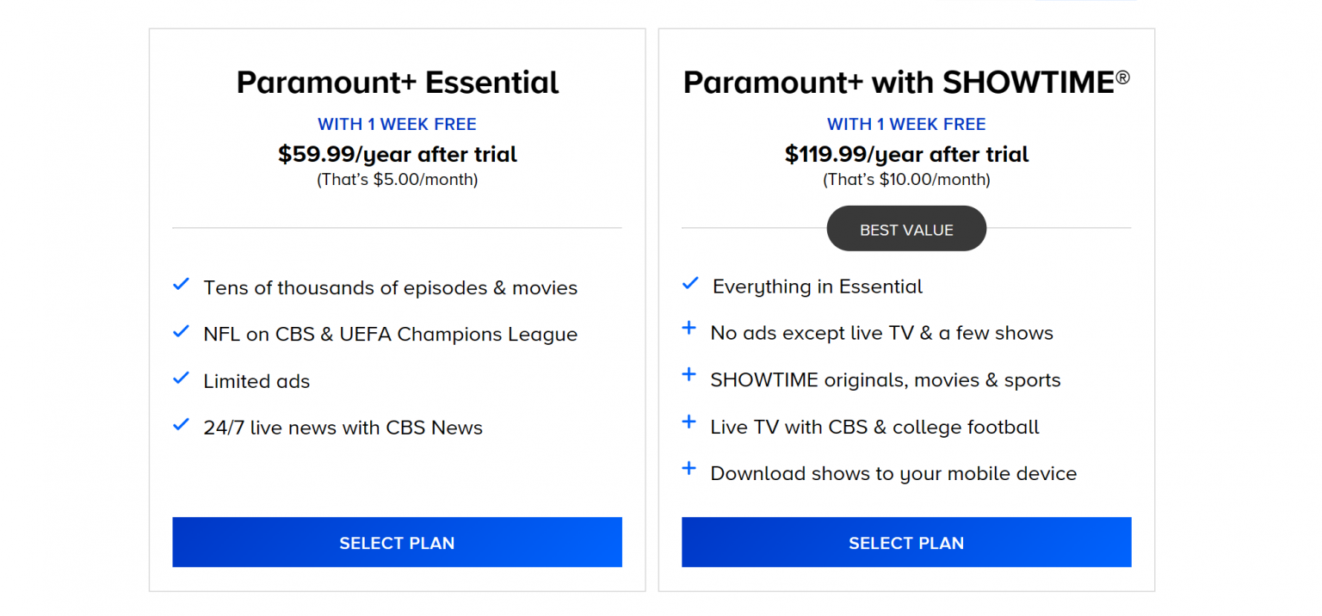1322x616 pixels.
Task: Click the checkmark next to "Everything in Essential"
Action: (690, 282)
